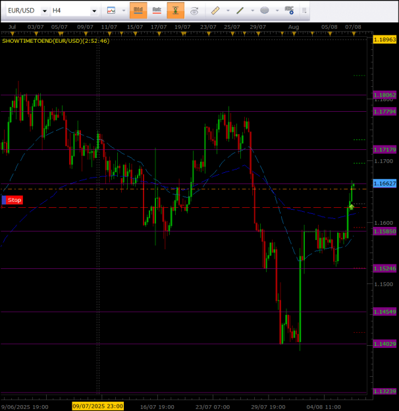
Task: Click the 1.14029 price level label
Action: pos(385,344)
